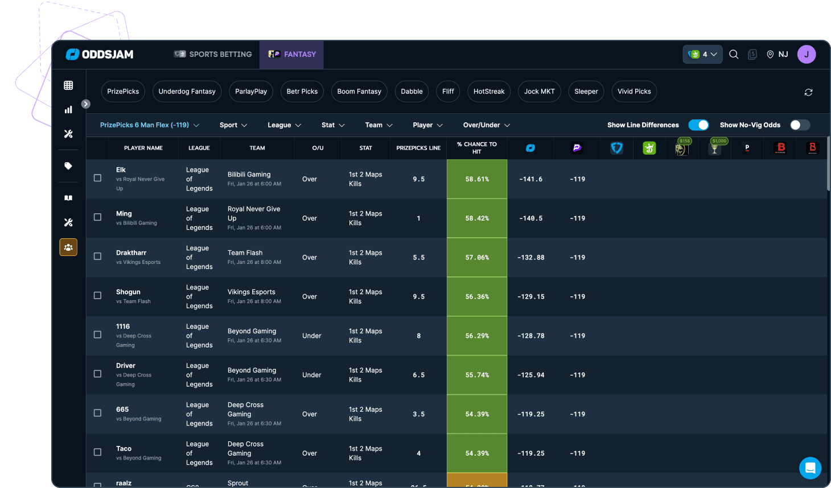Check the box for Elk row
This screenshot has width=831, height=488.
[97, 178]
